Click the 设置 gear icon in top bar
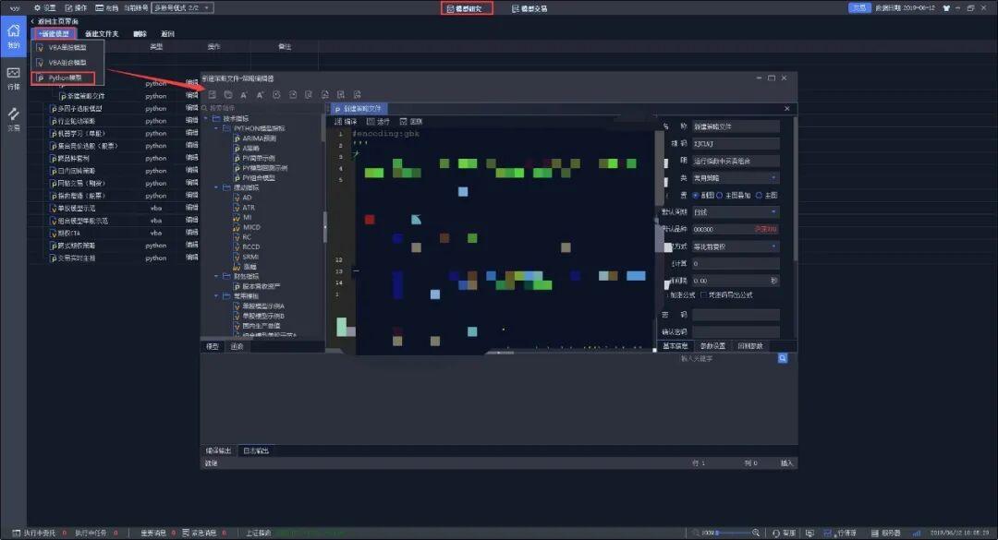Viewport: 998px width, 540px height. click(37, 7)
